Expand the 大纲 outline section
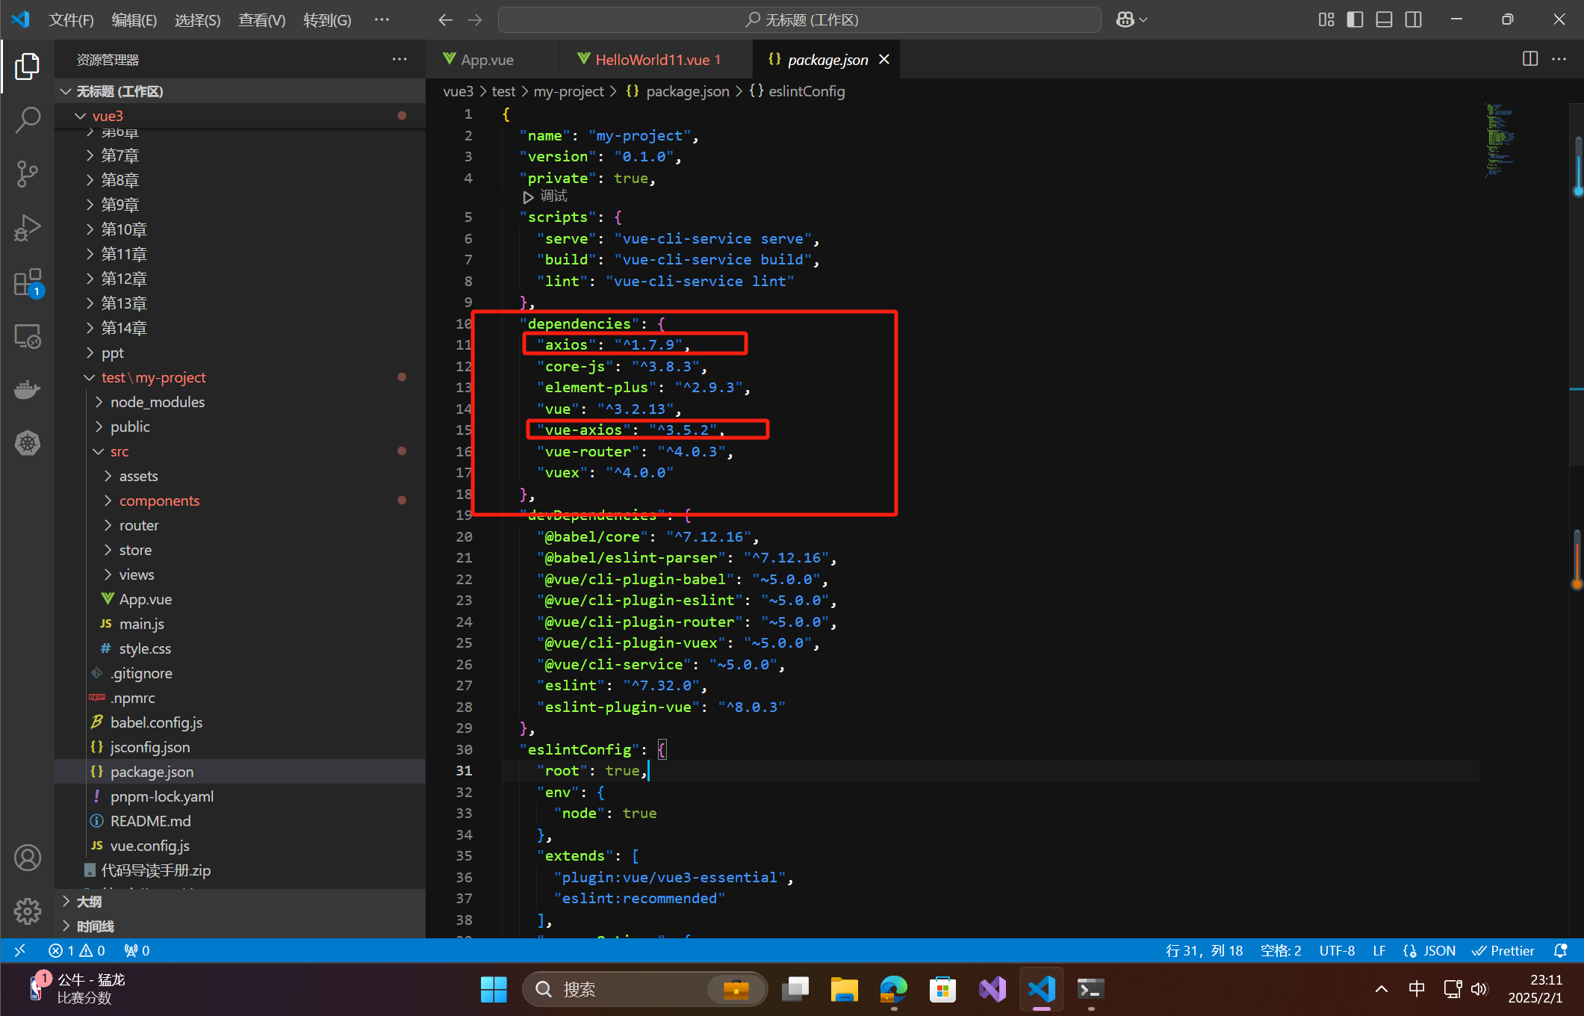Image resolution: width=1584 pixels, height=1016 pixels. [x=89, y=902]
